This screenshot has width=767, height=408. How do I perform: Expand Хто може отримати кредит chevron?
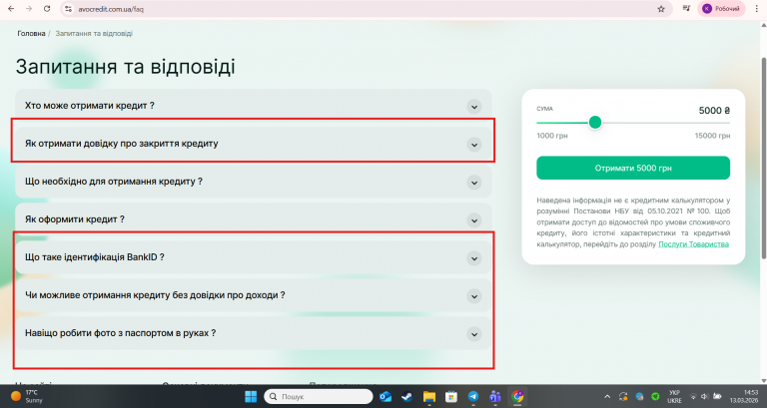click(474, 107)
